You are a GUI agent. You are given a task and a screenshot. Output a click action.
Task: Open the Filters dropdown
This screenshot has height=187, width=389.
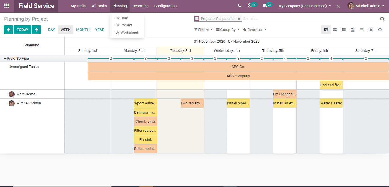(x=203, y=30)
